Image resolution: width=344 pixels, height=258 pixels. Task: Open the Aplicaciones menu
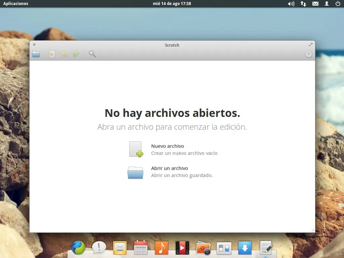15,3
